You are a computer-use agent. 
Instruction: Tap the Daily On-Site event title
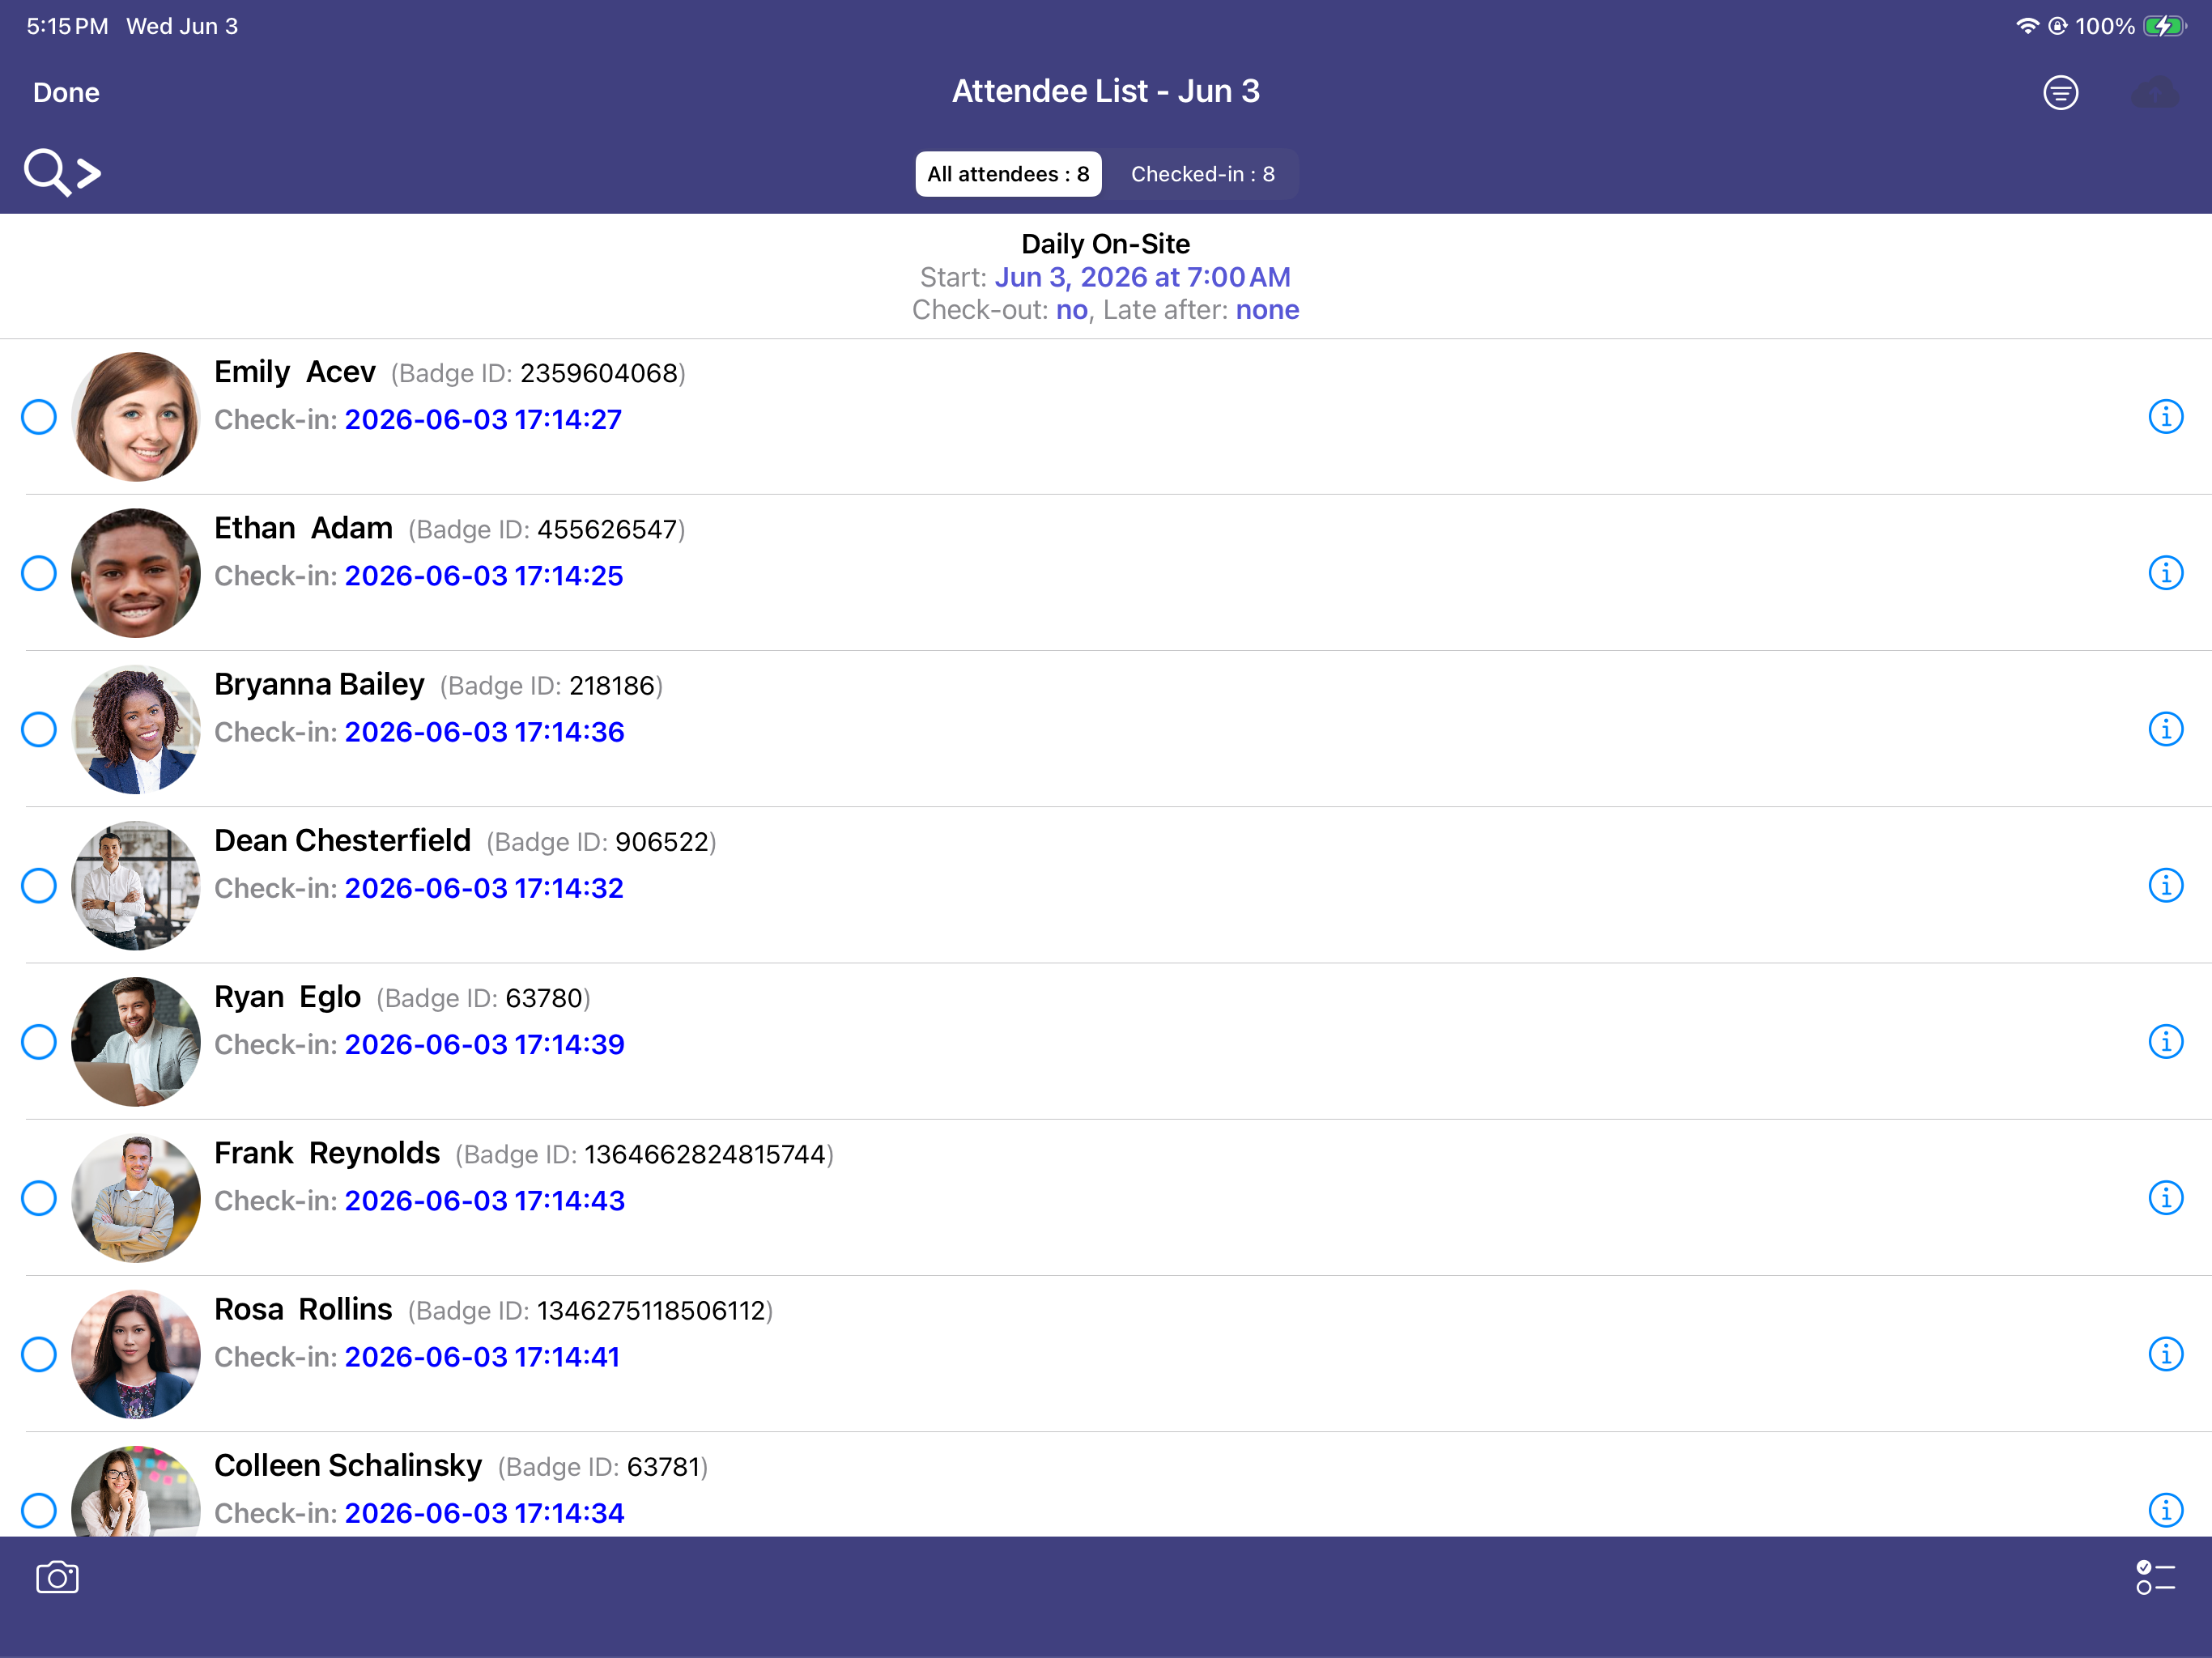coord(1105,244)
